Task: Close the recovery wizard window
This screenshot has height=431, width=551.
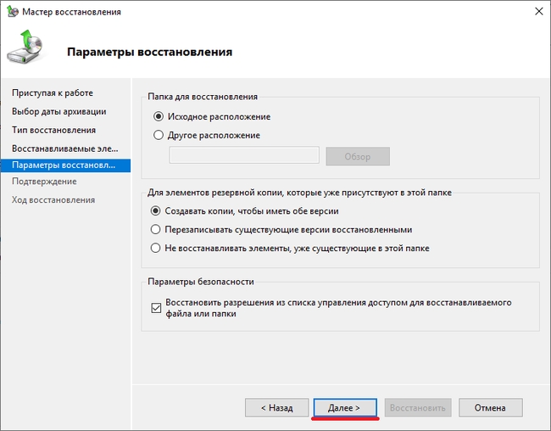Action: pyautogui.click(x=538, y=12)
